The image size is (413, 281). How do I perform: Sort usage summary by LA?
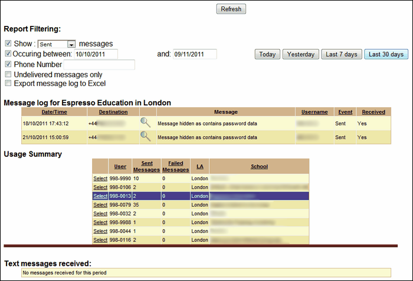pyautogui.click(x=200, y=167)
